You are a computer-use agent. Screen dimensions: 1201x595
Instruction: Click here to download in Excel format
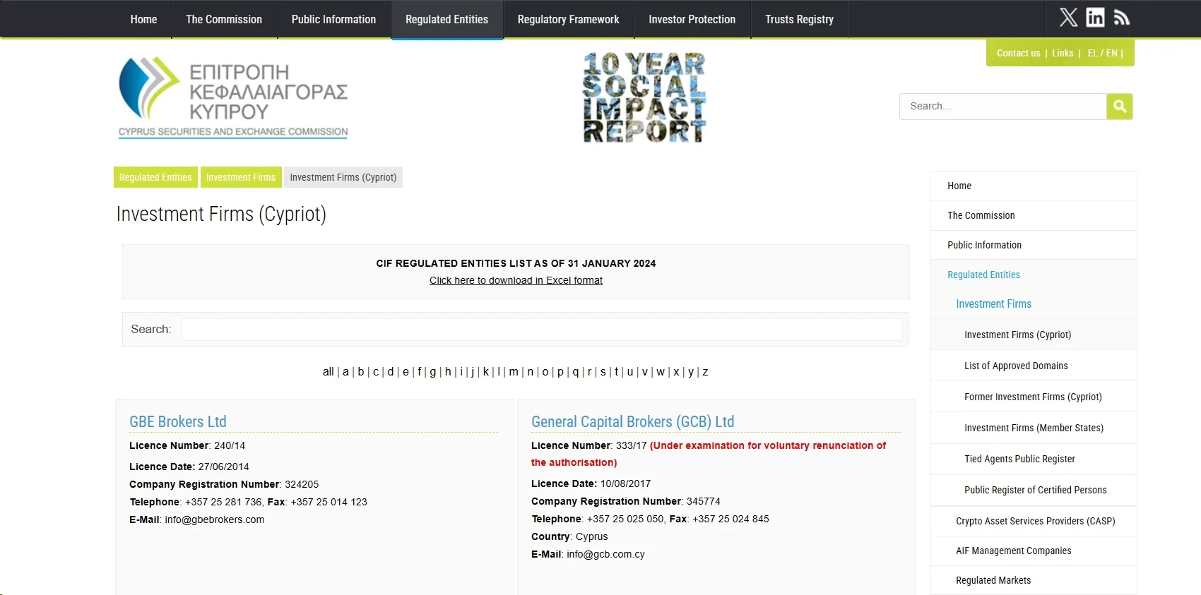[516, 280]
